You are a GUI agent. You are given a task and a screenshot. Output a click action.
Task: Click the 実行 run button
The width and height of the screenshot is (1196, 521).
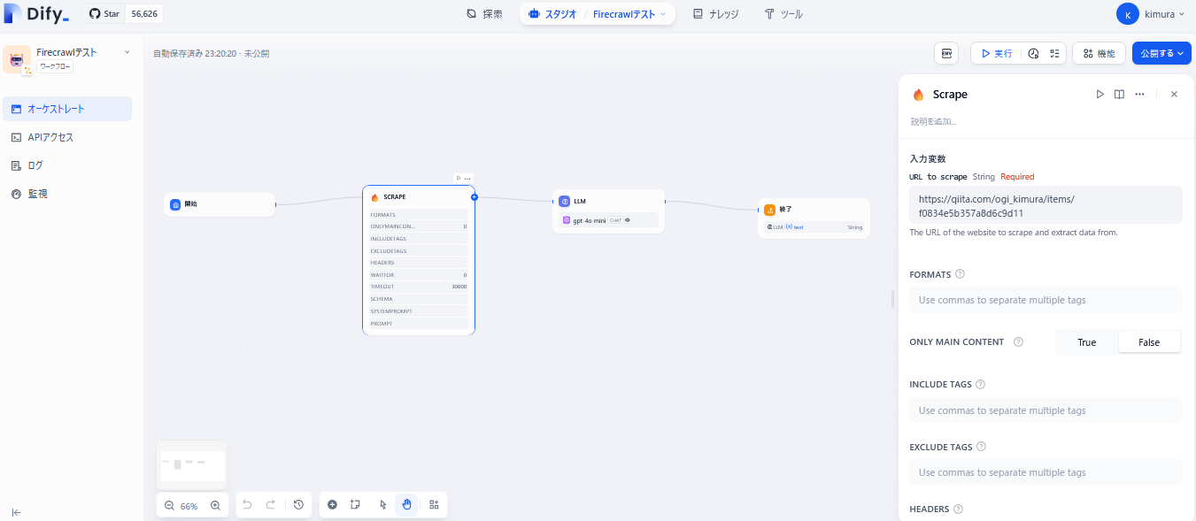(997, 53)
